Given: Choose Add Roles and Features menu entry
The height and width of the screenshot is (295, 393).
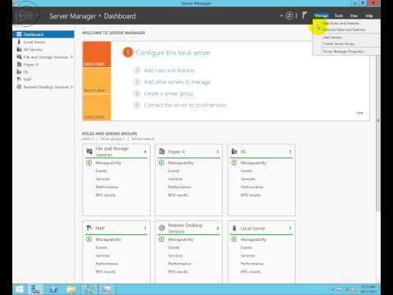Looking at the screenshot, I should [x=346, y=23].
